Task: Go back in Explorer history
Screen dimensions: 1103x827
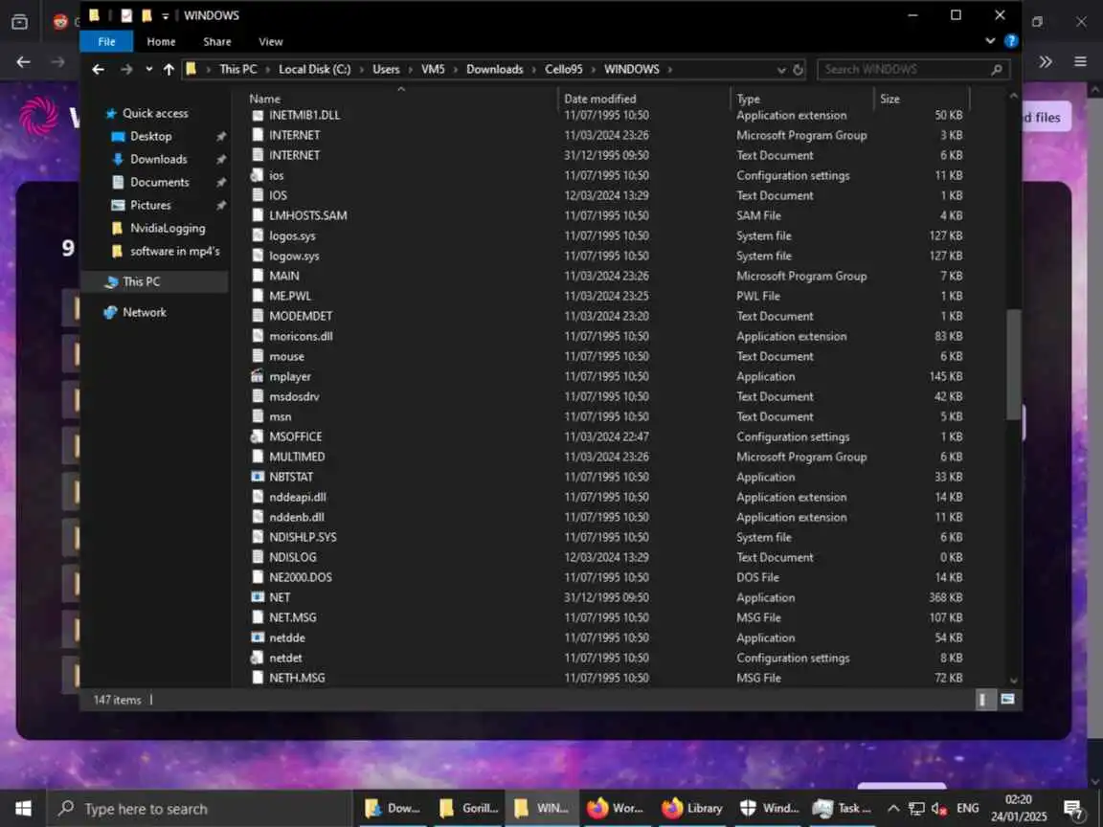Action: (x=98, y=69)
